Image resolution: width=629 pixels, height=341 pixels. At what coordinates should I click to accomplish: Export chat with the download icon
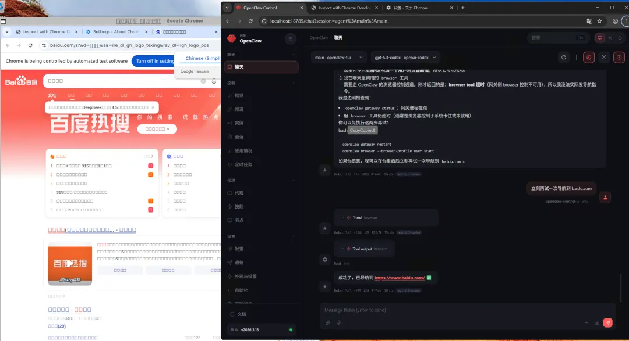pos(597,322)
